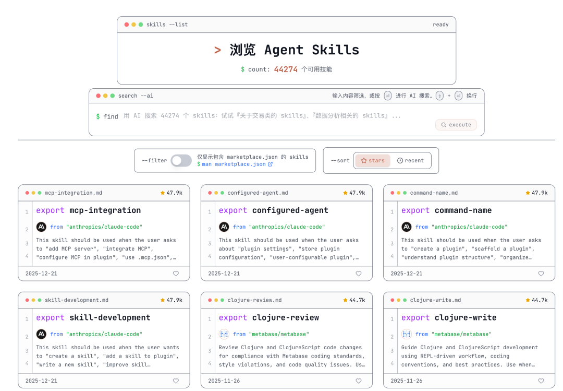Favorite skill-development.md using its heart icon

[176, 381]
